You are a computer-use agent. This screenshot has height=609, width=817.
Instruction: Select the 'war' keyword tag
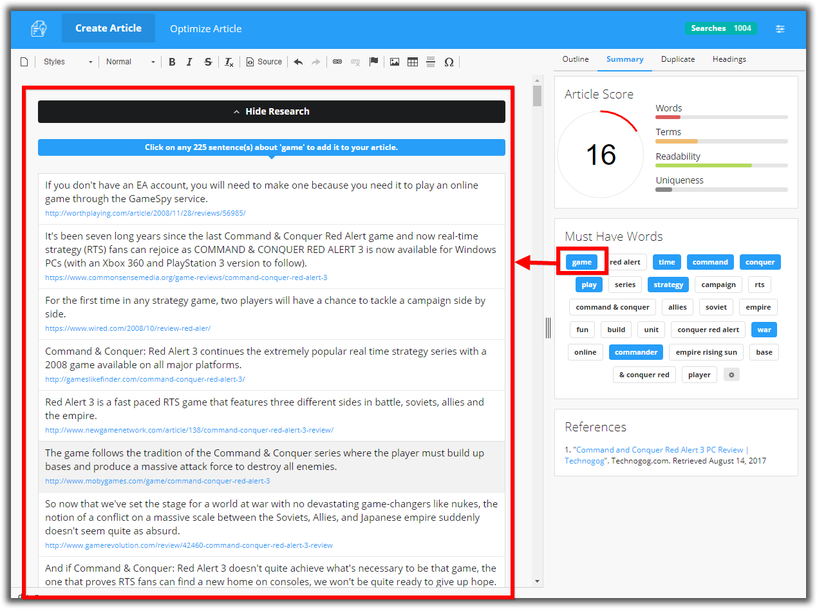(x=764, y=330)
